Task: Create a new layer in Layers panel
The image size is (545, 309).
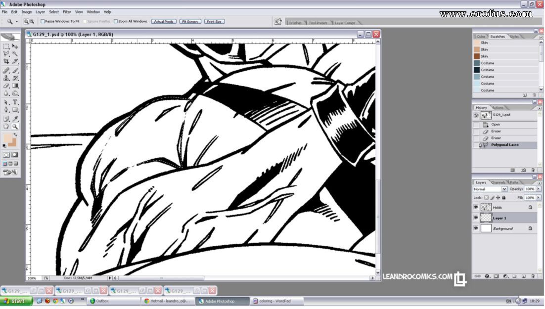Action: click(x=524, y=276)
